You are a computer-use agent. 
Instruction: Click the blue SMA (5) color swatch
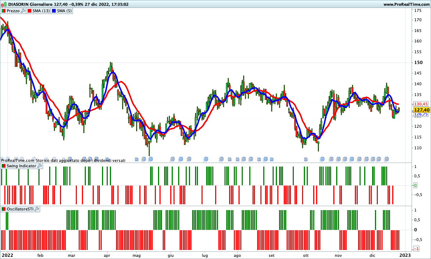[54, 11]
